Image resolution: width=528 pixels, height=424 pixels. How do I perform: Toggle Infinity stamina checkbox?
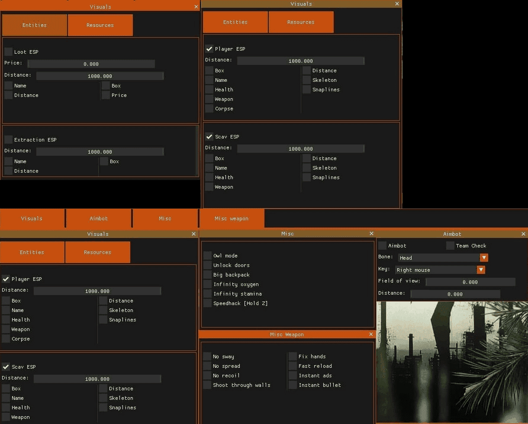click(x=208, y=294)
